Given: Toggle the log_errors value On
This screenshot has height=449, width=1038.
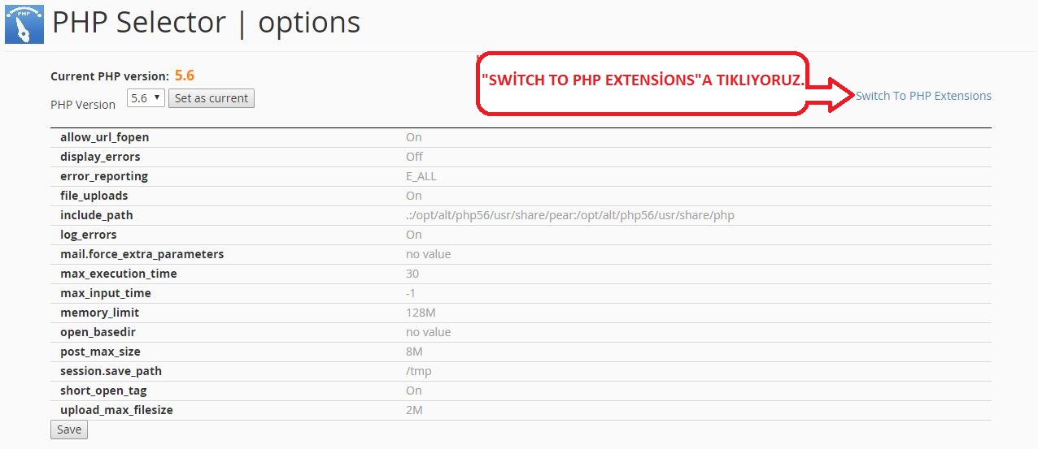Looking at the screenshot, I should coord(414,235).
